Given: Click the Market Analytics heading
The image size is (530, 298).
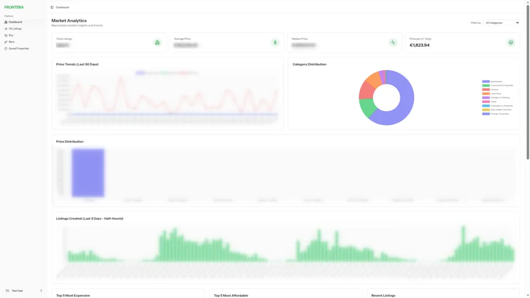Looking at the screenshot, I should [69, 20].
